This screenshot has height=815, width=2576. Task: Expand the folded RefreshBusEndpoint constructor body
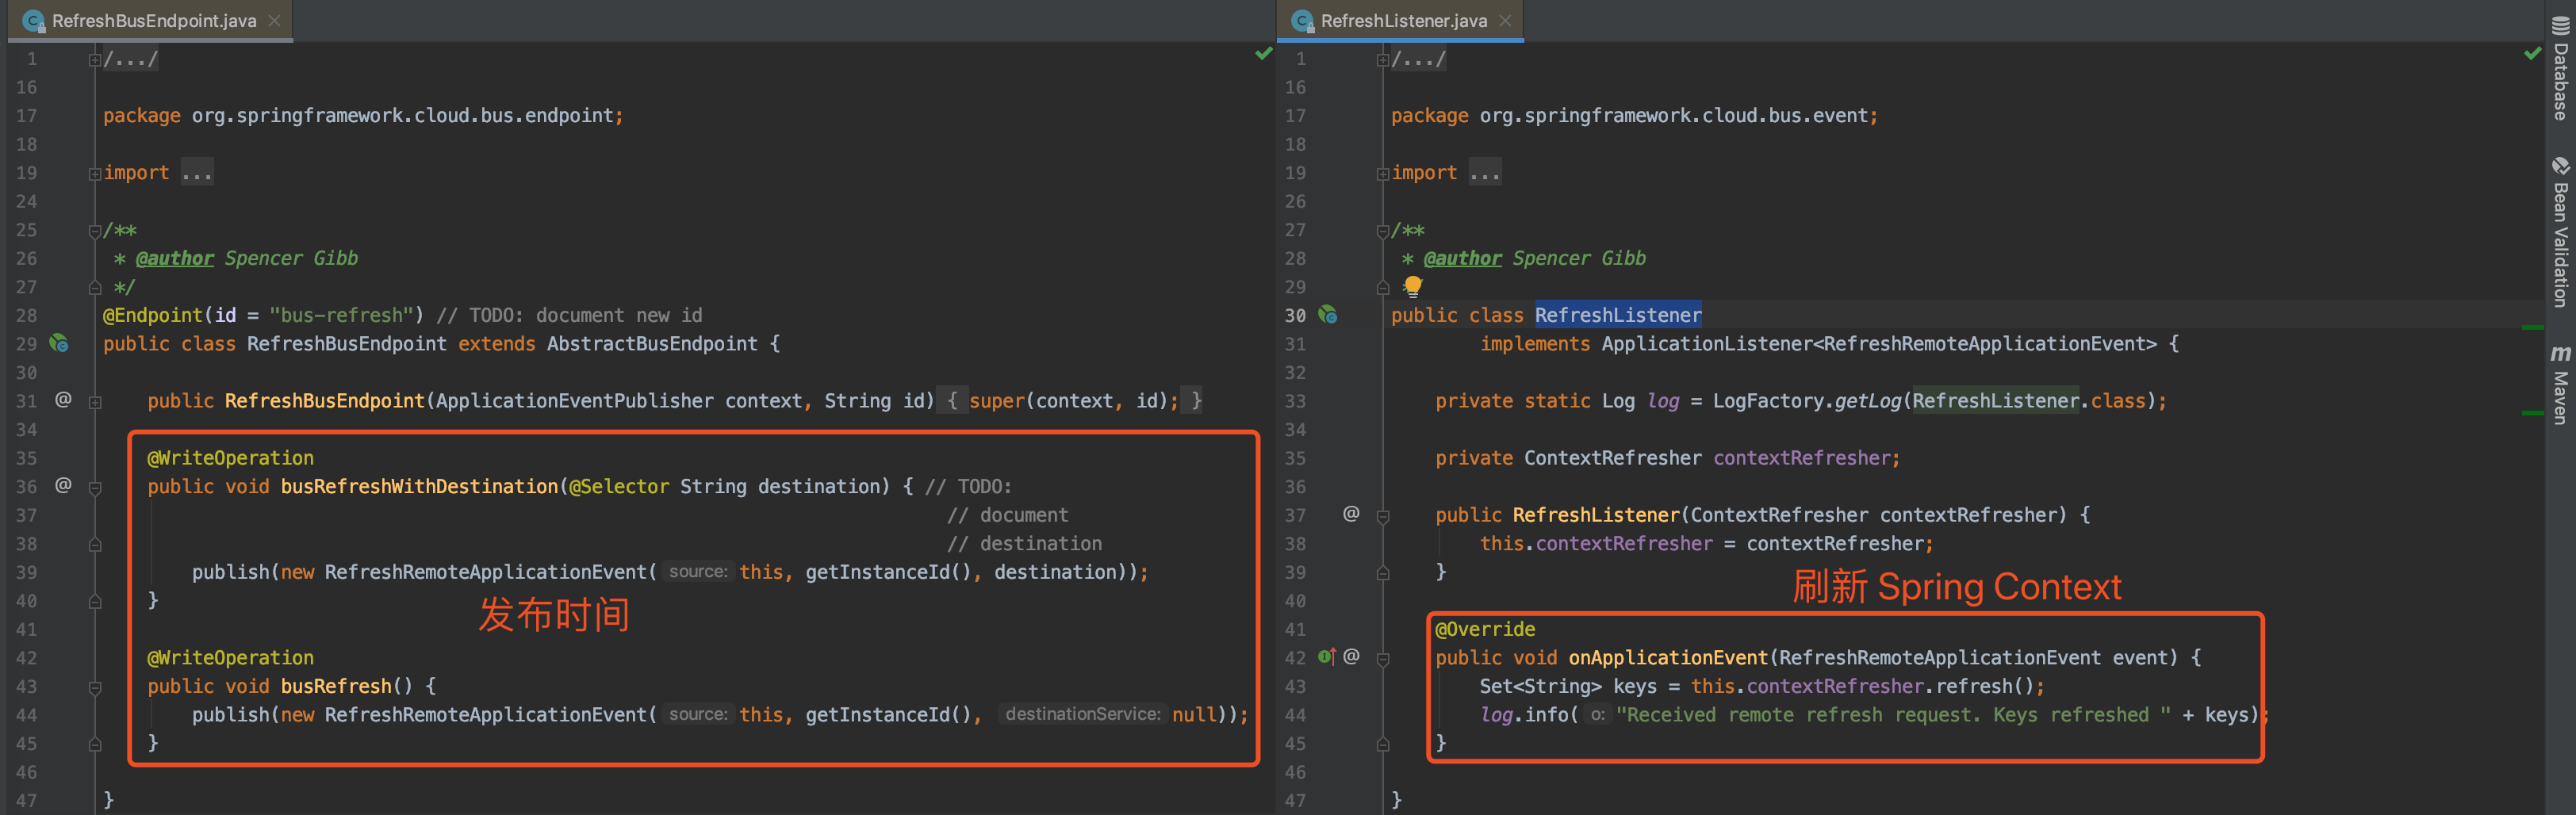point(95,401)
